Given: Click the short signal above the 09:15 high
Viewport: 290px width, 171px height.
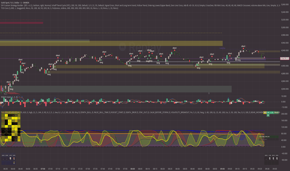Looking at the screenshot, I should [x=243, y=46].
